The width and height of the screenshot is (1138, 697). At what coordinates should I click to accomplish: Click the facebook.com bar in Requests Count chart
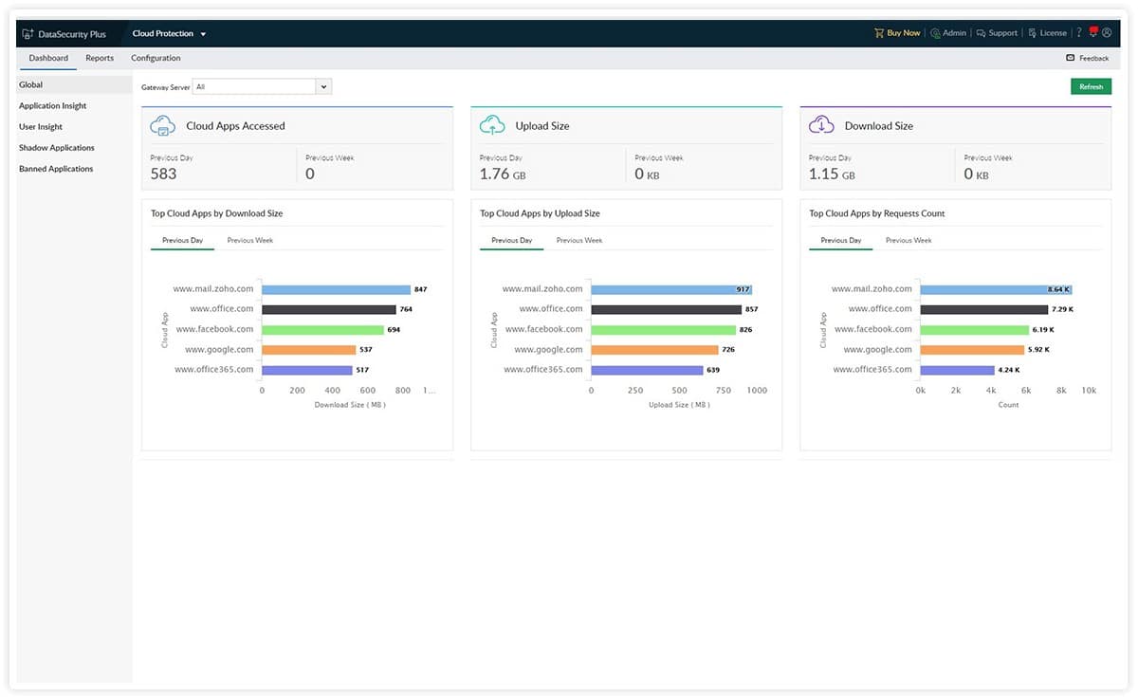coord(975,329)
